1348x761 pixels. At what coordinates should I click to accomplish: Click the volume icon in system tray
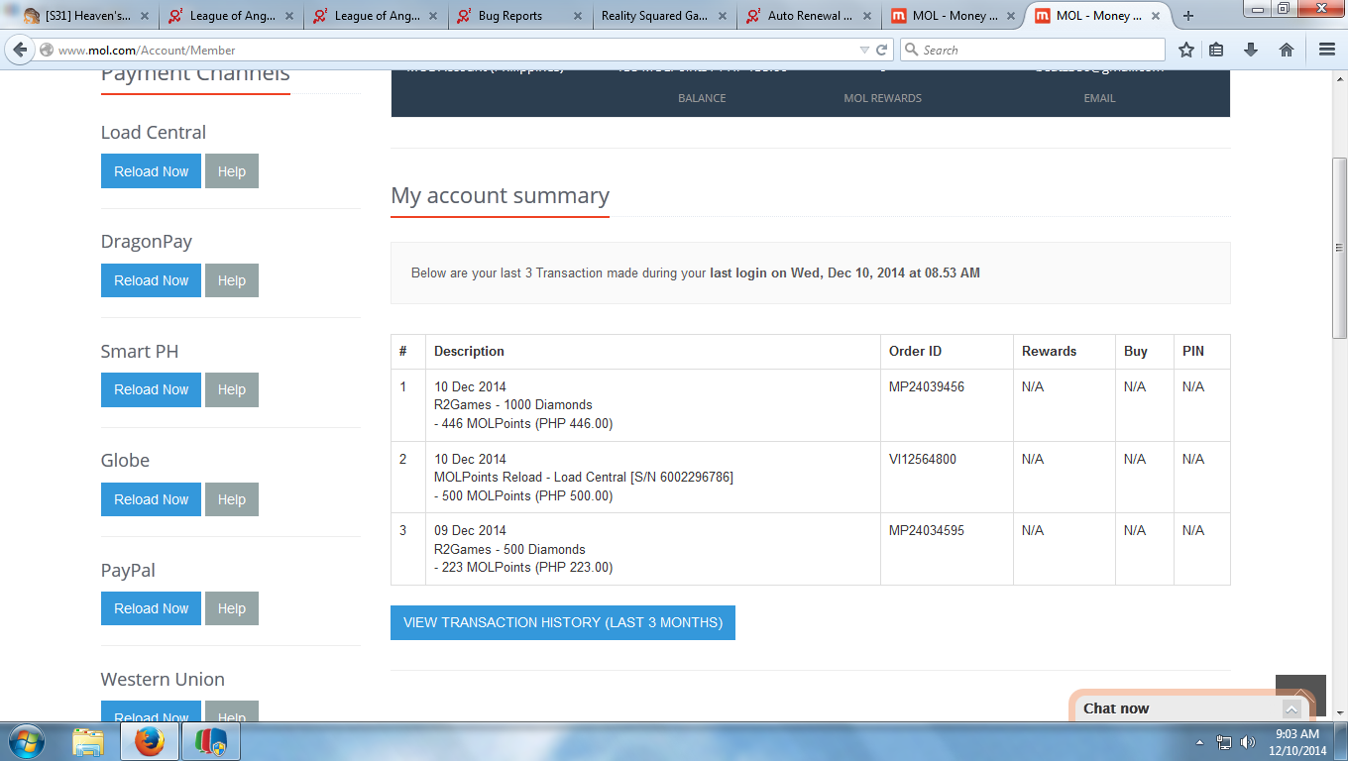(x=1247, y=742)
